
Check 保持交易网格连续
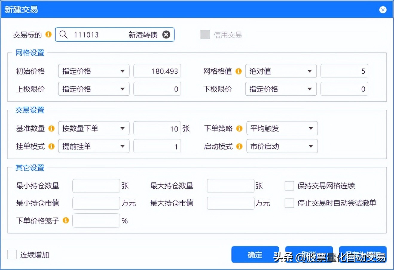(289, 186)
